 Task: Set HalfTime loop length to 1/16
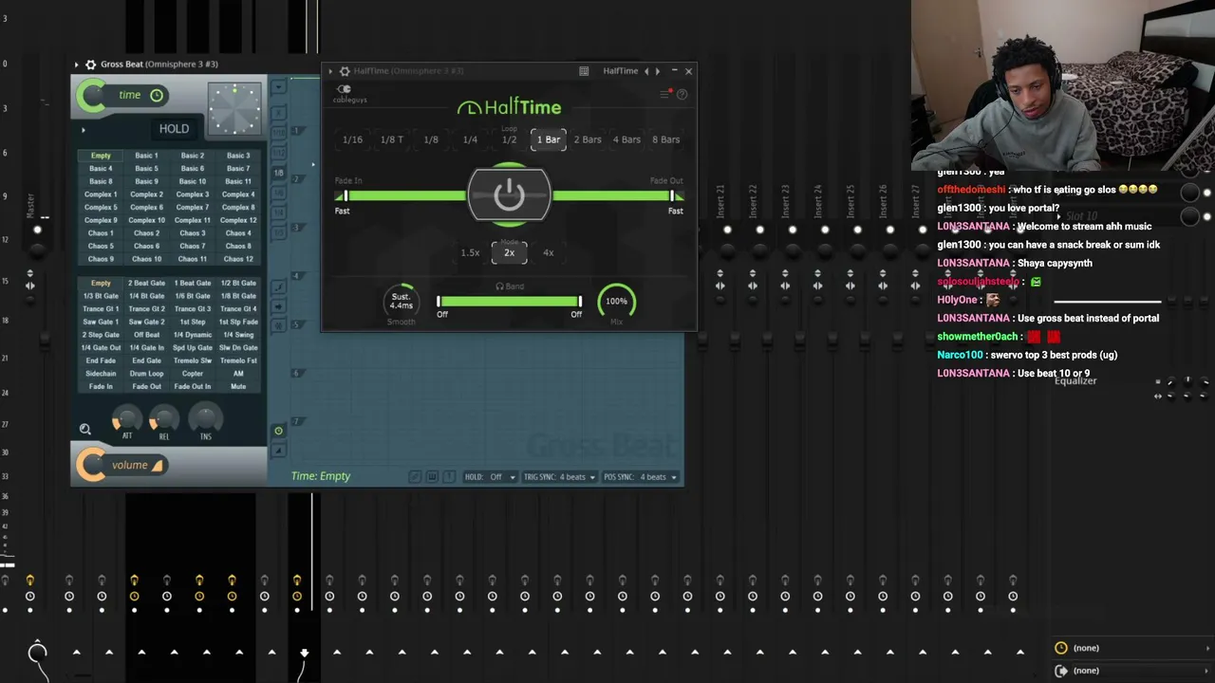pos(352,139)
